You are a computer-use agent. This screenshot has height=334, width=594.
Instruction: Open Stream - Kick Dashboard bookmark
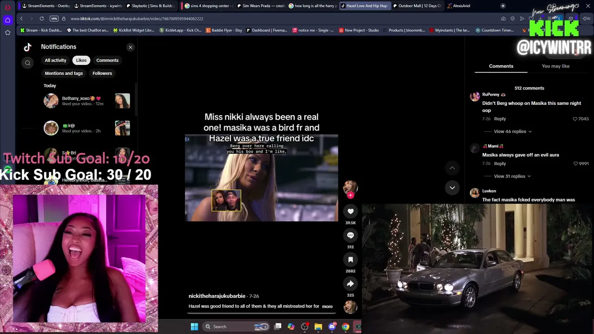pyautogui.click(x=41, y=31)
